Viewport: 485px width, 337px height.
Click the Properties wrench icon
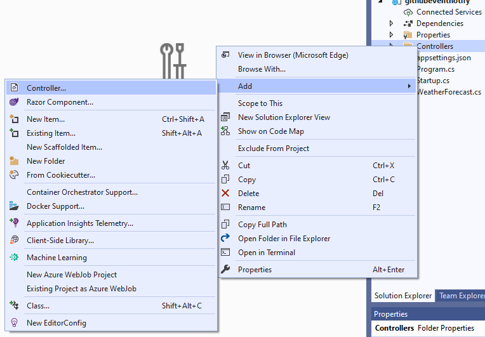(225, 269)
